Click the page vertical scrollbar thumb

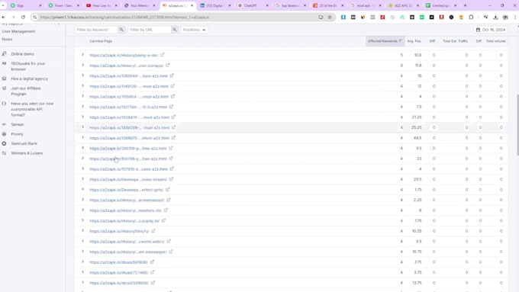(517, 125)
